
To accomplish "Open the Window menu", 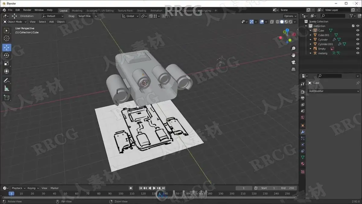I will (39, 10).
